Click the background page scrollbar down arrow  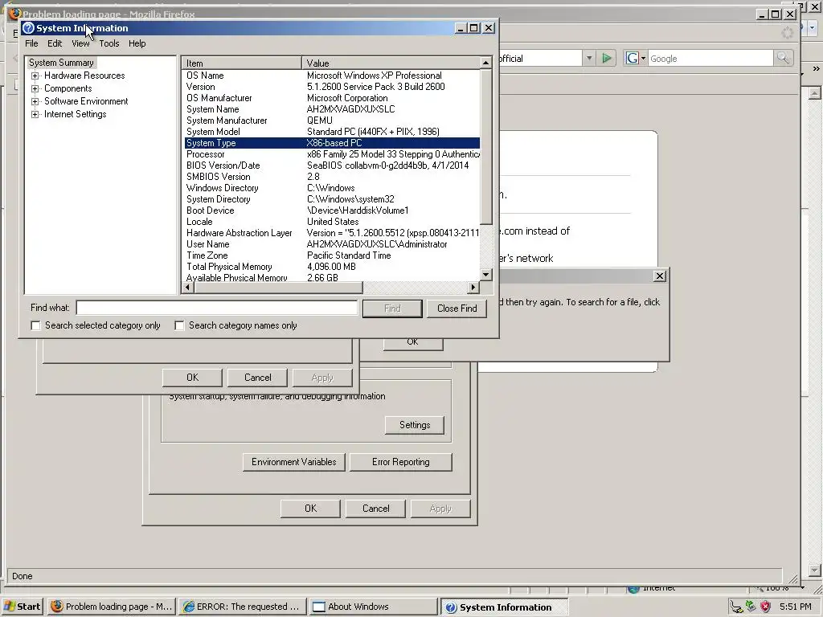[815, 570]
